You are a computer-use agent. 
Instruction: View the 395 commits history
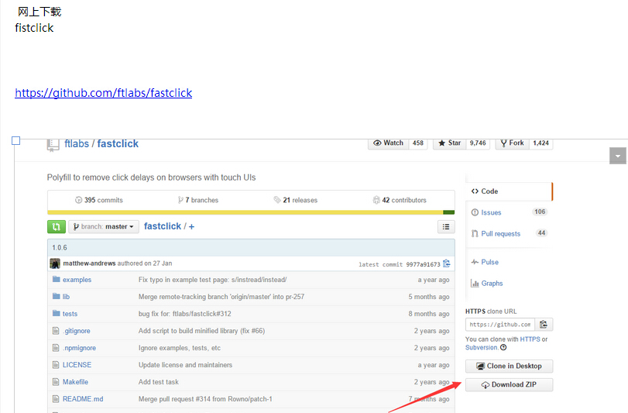click(99, 200)
